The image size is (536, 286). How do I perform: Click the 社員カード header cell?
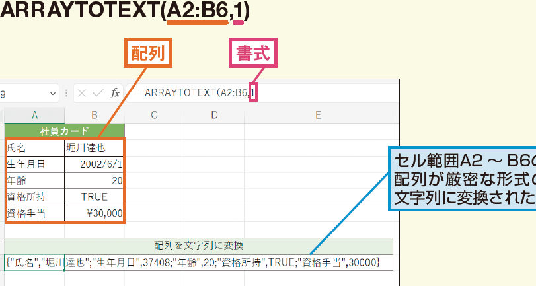click(x=65, y=131)
